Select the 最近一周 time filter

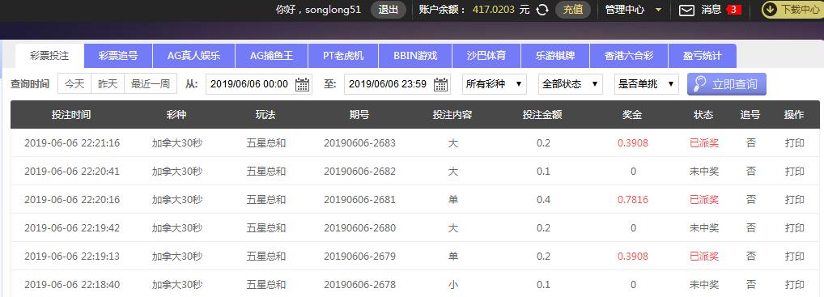pyautogui.click(x=151, y=84)
